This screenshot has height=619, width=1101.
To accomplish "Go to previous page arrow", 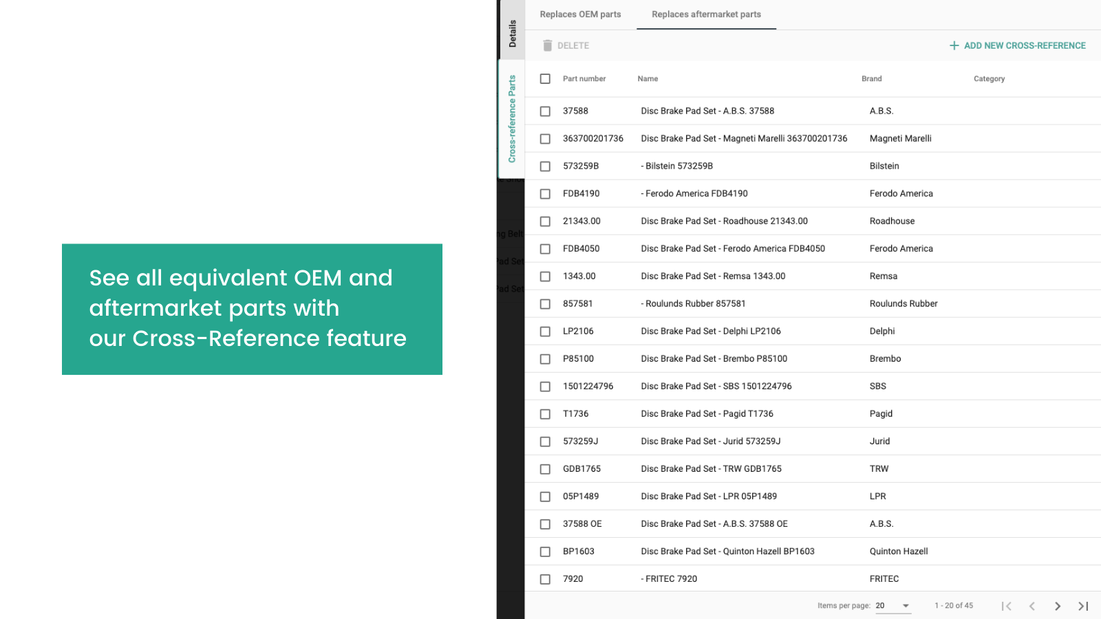I will pos(1032,606).
